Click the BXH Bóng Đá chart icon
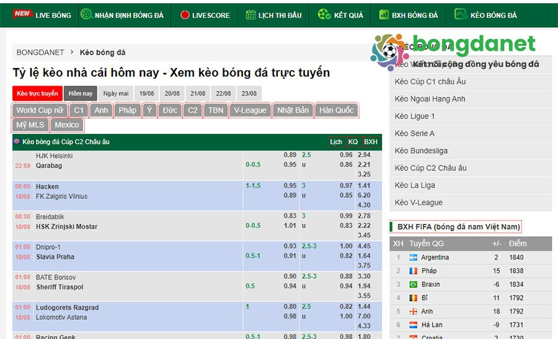Viewport: 558px width, 339px height. tap(384, 14)
